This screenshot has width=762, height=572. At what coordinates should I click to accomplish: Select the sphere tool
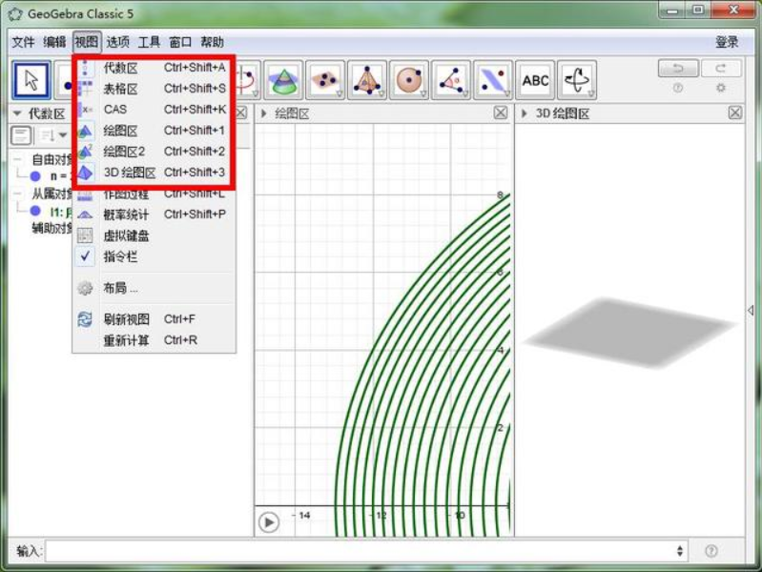coord(409,80)
